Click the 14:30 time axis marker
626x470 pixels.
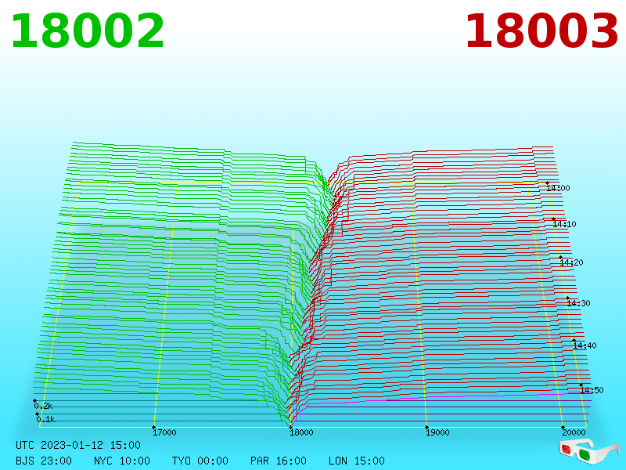click(578, 303)
